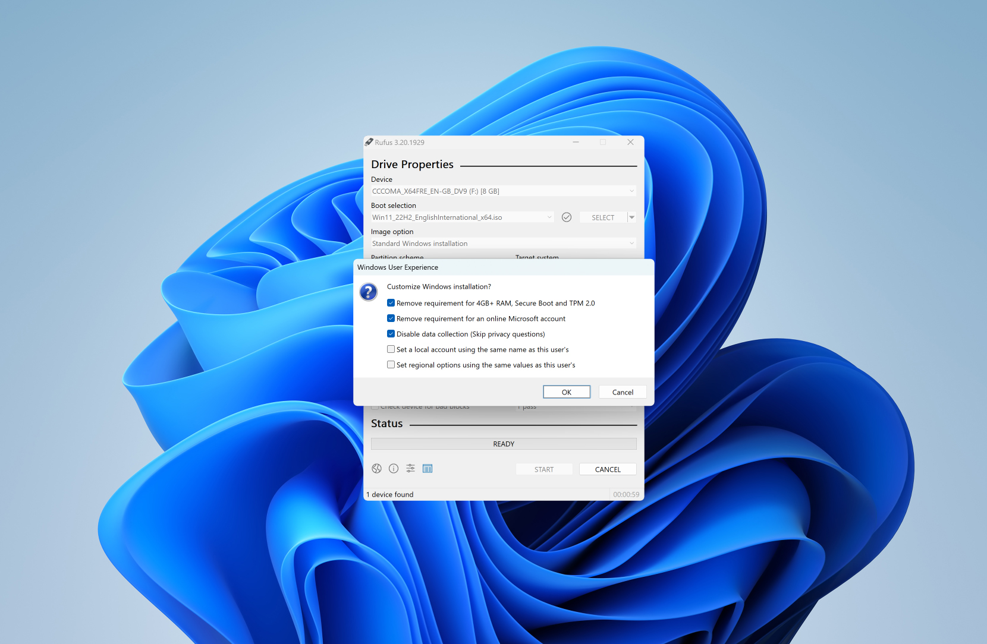Viewport: 987px width, 644px height.
Task: Open the Image option dropdown
Action: coord(504,244)
